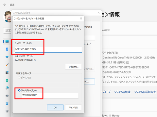Click the コンピューター名(C): field label
157x117 pixels.
pyautogui.click(x=24, y=43)
